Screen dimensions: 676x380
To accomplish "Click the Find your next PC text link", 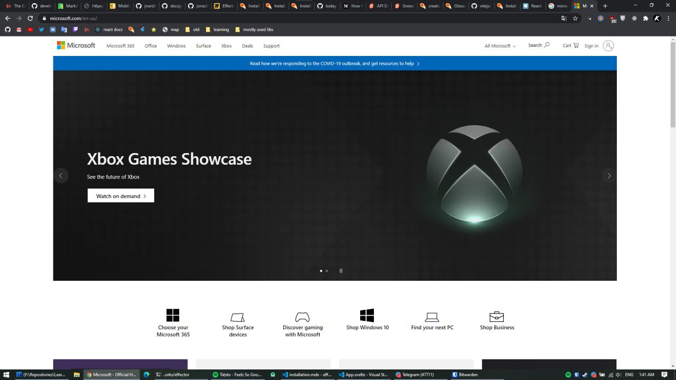I will pyautogui.click(x=432, y=328).
